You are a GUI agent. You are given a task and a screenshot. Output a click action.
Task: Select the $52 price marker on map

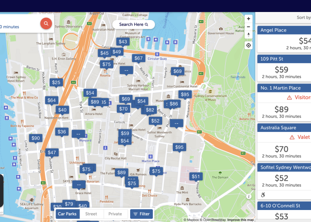tap(155, 121)
